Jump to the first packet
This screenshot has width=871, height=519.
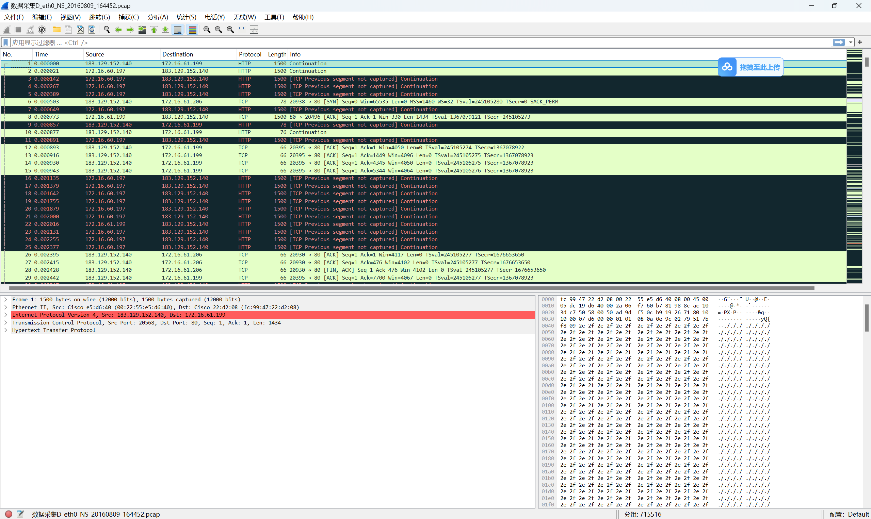click(x=154, y=30)
